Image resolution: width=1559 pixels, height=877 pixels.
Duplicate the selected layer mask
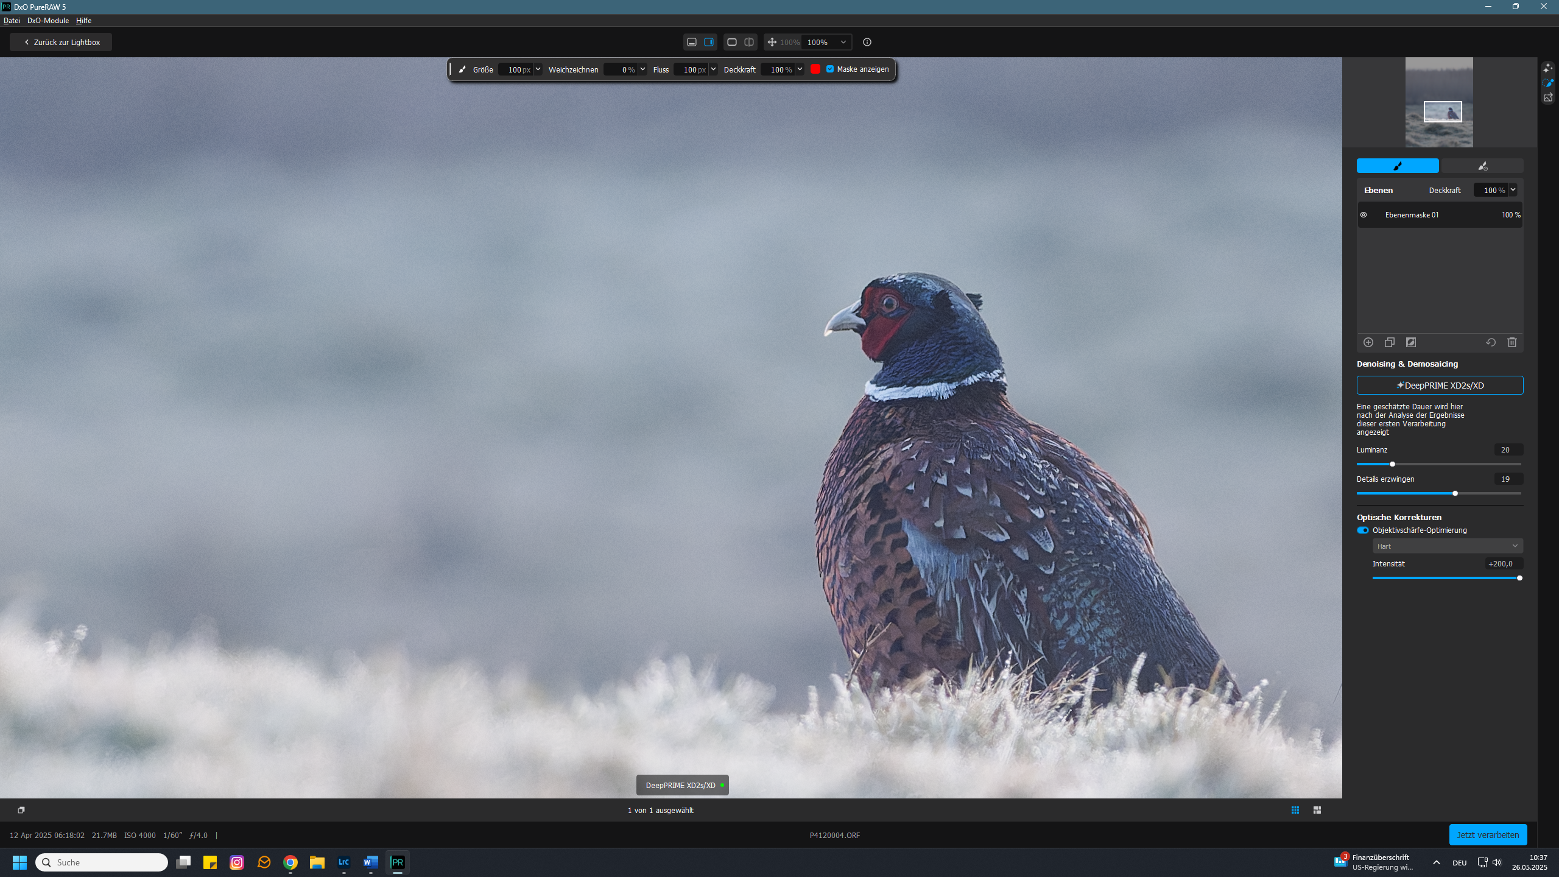tap(1390, 342)
